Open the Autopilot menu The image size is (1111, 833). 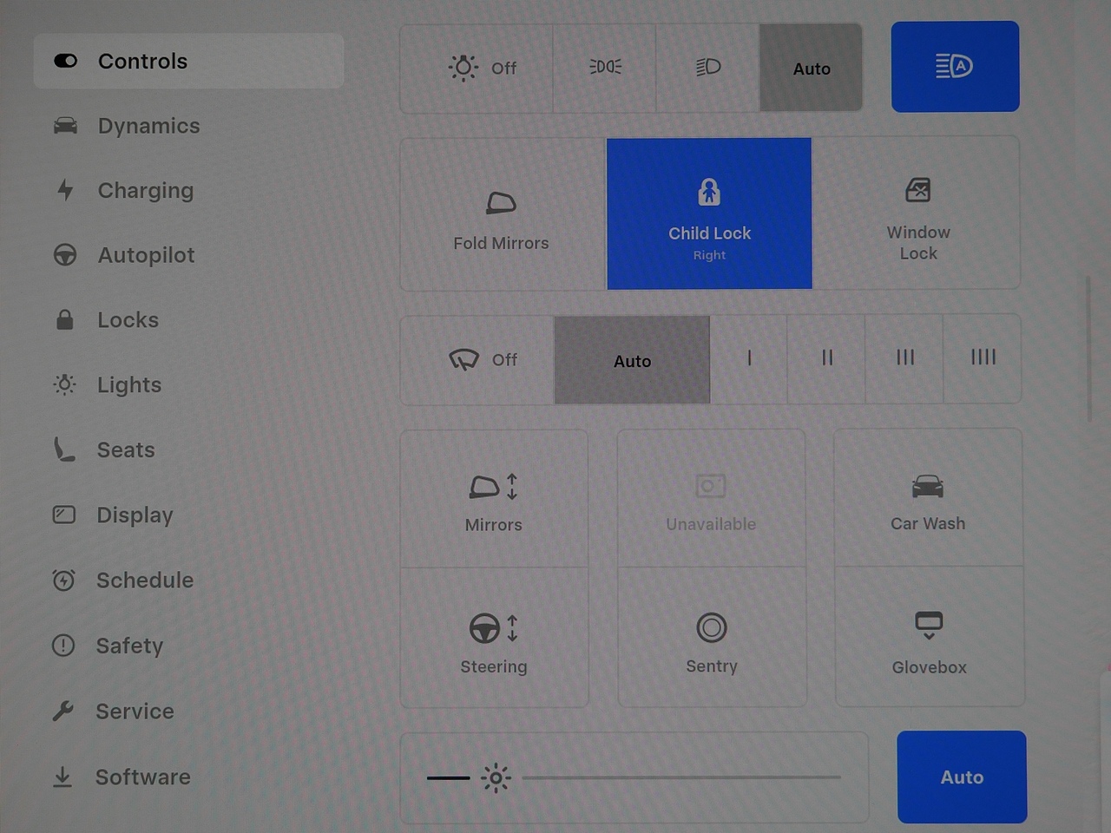click(x=146, y=255)
